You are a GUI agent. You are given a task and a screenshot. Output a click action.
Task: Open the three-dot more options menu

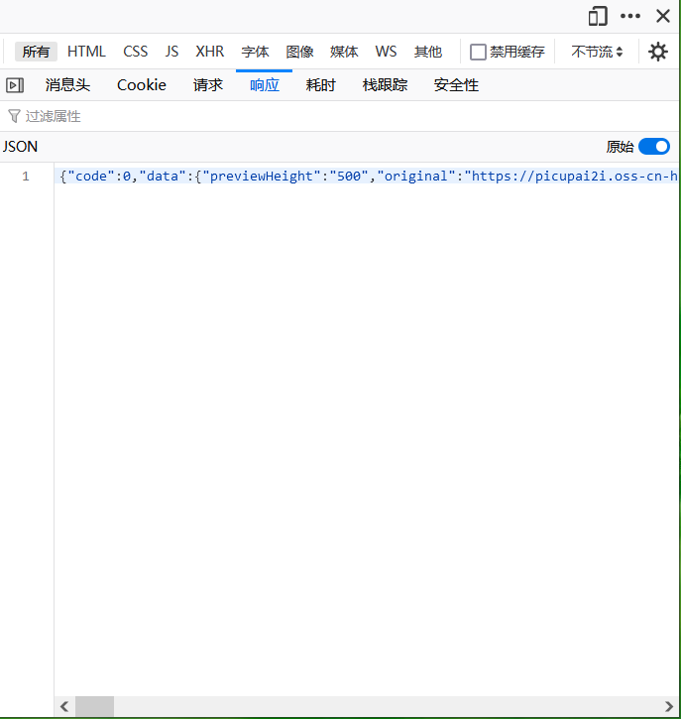coord(630,16)
